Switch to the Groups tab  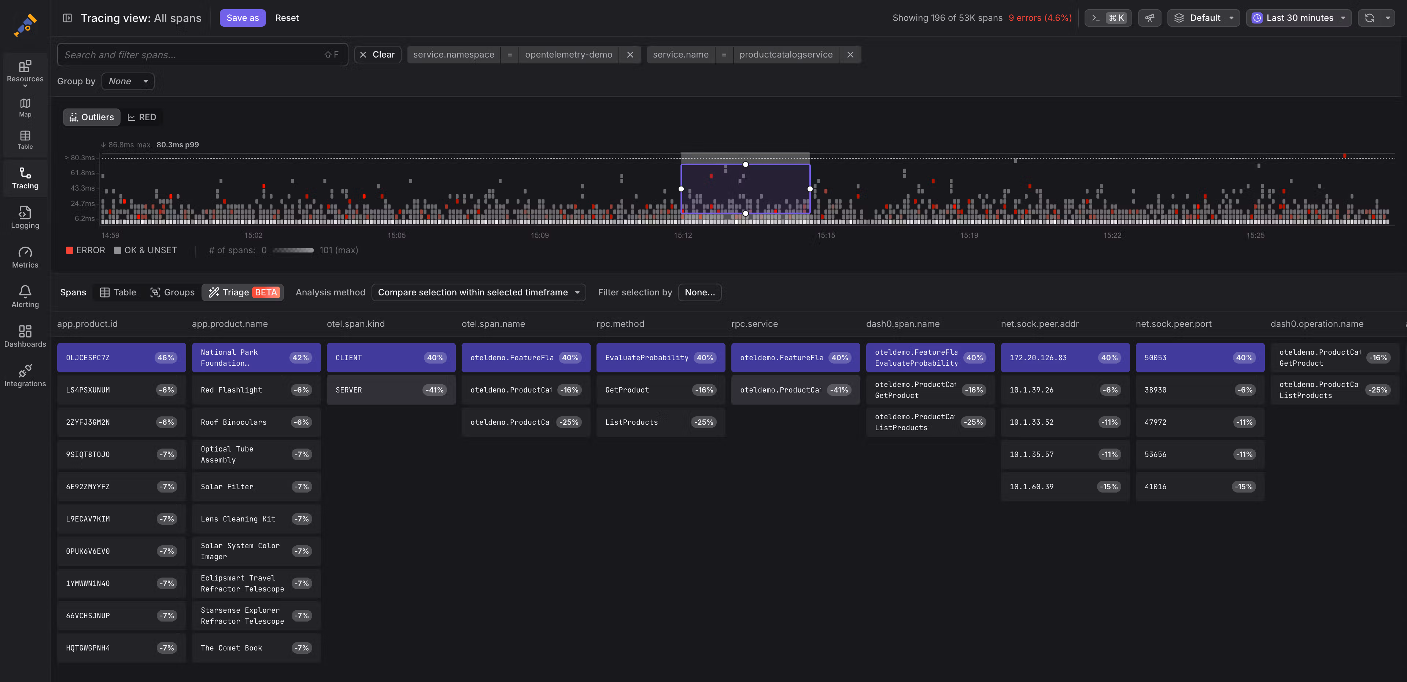(172, 292)
